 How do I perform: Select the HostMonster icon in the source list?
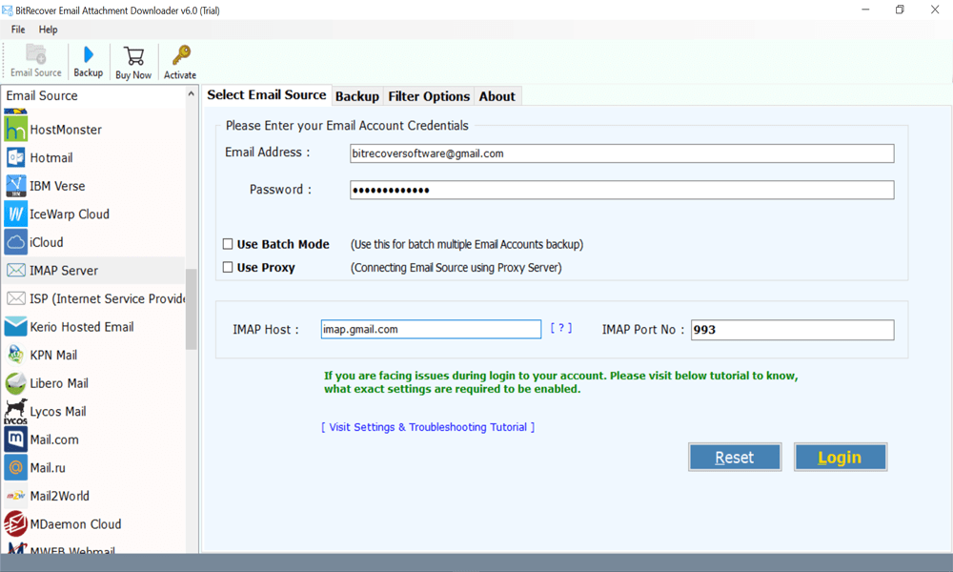(x=16, y=130)
